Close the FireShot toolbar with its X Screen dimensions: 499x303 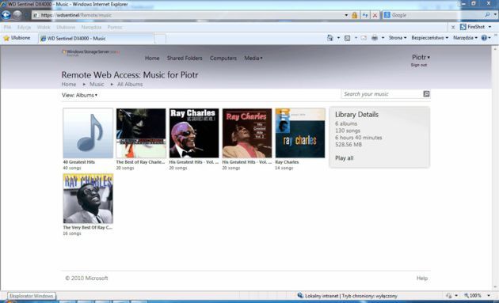[453, 28]
